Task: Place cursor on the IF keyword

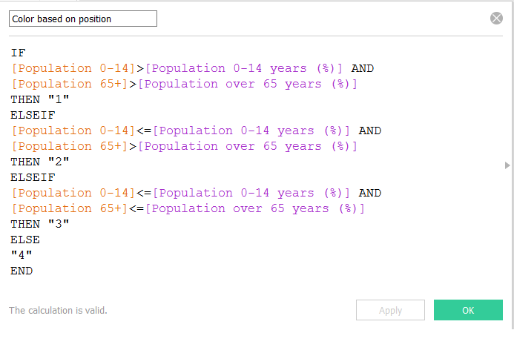Action: tap(18, 53)
